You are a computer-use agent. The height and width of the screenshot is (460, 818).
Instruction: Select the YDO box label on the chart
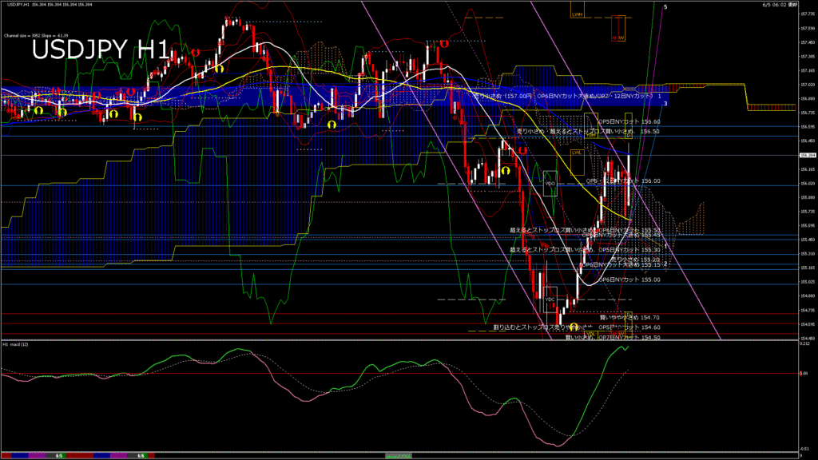click(550, 183)
